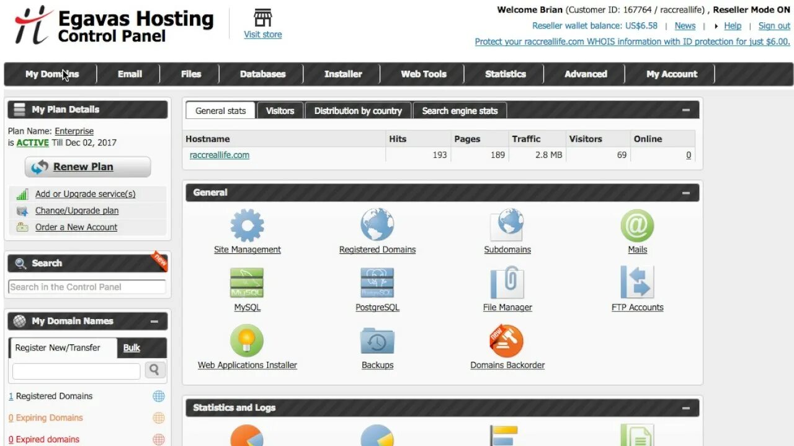
Task: Click the globe icon beside Expired domains
Action: (159, 439)
